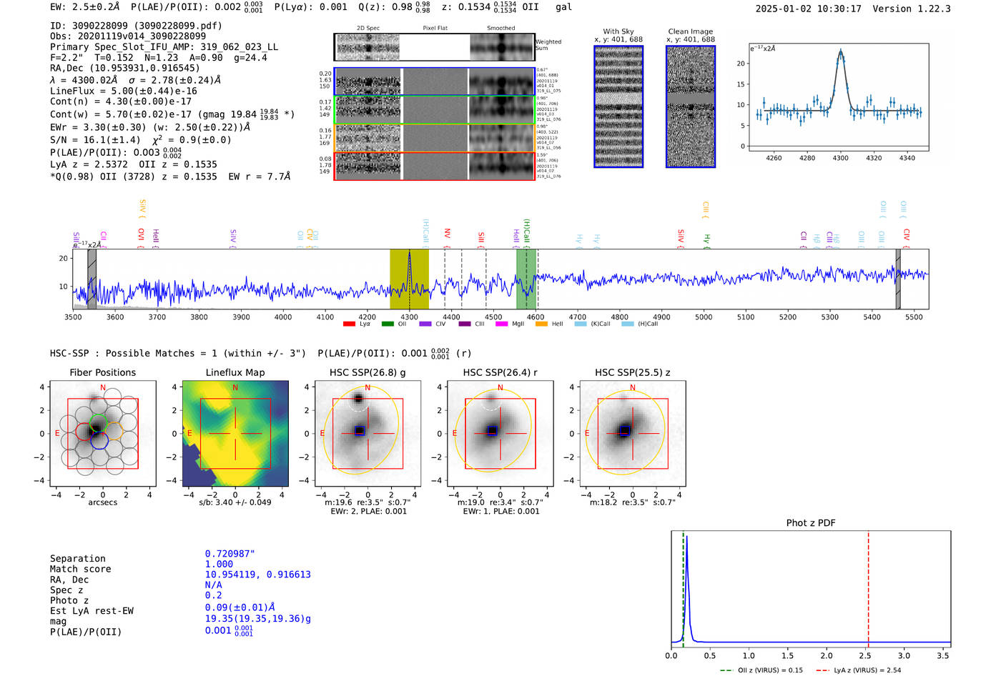Screen dimensions: 1001x681
Task: Click the Photo z value 0.2
Action: coord(214,595)
